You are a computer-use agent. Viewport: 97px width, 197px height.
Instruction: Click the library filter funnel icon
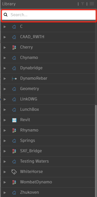coord(82,4)
